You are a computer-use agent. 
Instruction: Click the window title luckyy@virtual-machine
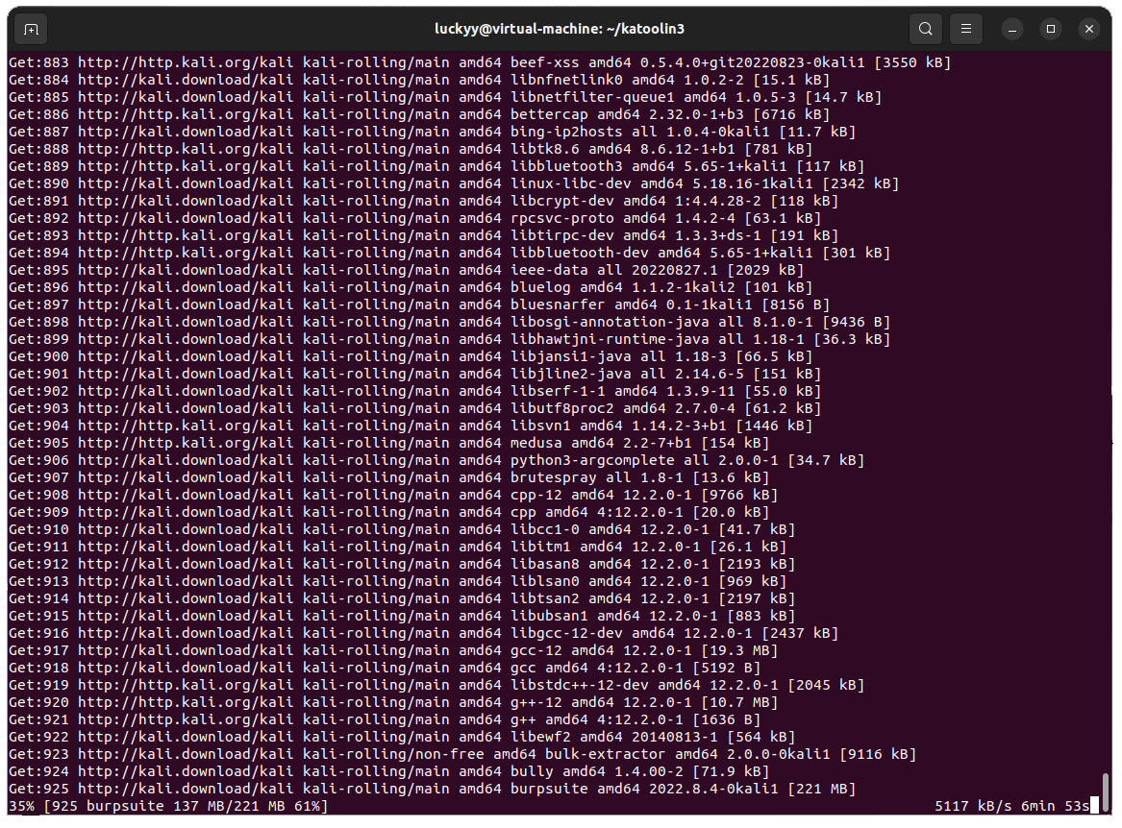coord(561,29)
